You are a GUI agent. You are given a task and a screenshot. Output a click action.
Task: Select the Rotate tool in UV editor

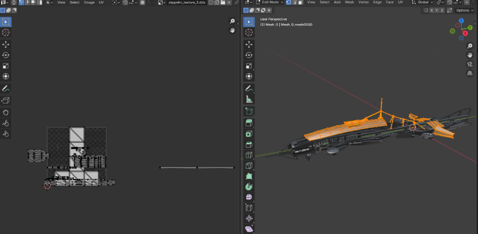(6, 55)
